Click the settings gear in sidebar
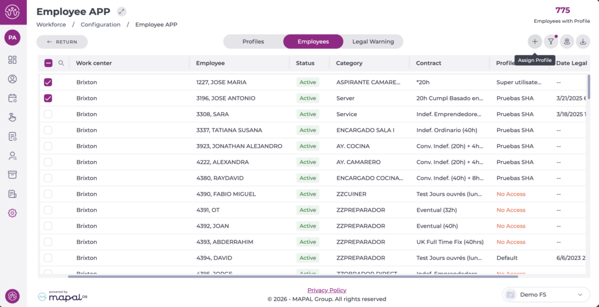599x307 pixels. [x=12, y=213]
